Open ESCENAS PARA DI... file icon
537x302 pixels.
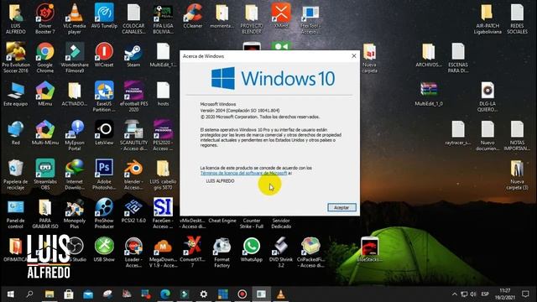pyautogui.click(x=458, y=58)
